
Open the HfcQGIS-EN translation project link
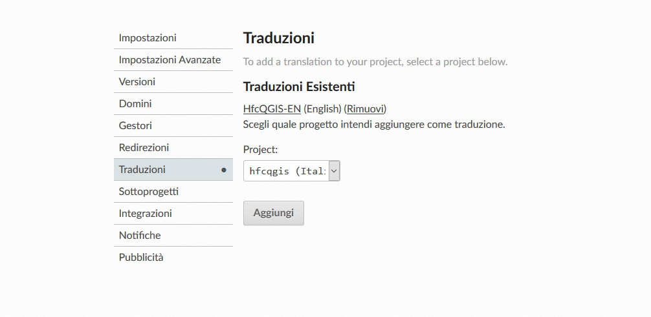click(272, 108)
